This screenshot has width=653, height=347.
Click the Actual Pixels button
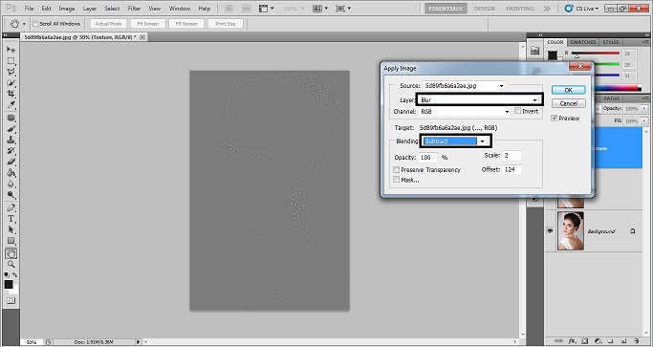[x=108, y=24]
